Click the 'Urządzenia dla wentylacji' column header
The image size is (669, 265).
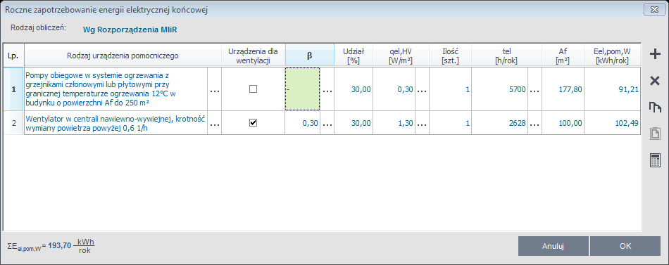(x=253, y=55)
